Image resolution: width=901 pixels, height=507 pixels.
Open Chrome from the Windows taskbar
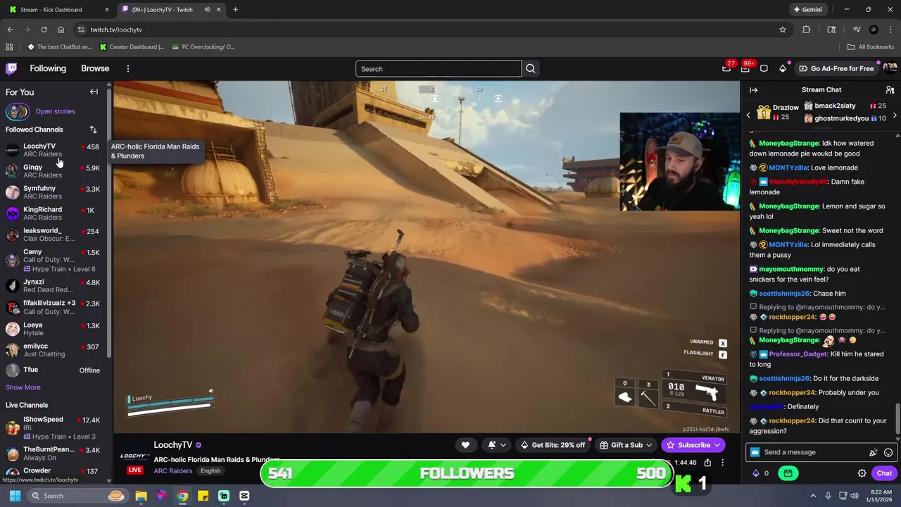182,496
